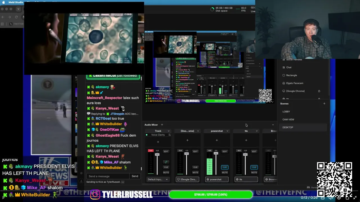The image size is (360, 202).
Task: Add an effect to the tts channel
Action: pyautogui.click(x=246, y=140)
